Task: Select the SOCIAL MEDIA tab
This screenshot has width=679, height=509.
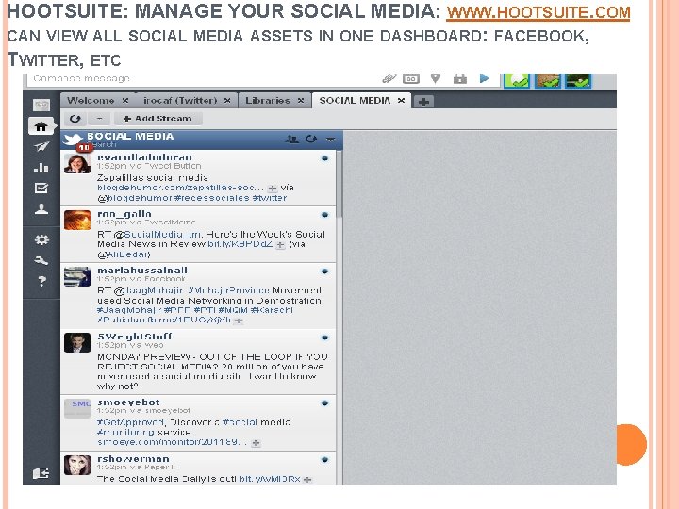Action: tap(355, 101)
